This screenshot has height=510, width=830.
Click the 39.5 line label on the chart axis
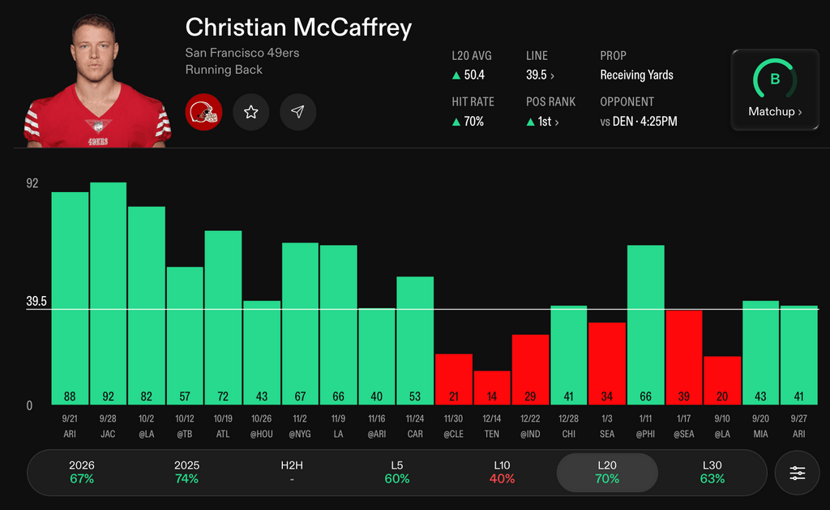(36, 302)
